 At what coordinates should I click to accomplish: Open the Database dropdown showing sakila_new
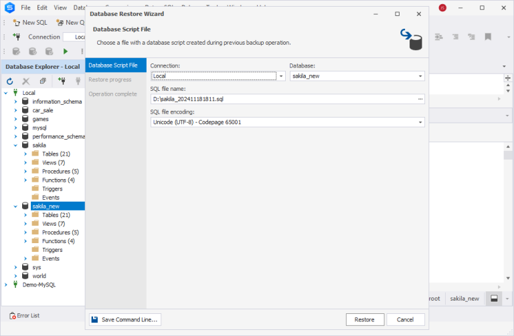point(420,76)
